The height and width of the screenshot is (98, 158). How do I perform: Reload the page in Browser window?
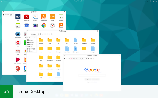(87, 59)
